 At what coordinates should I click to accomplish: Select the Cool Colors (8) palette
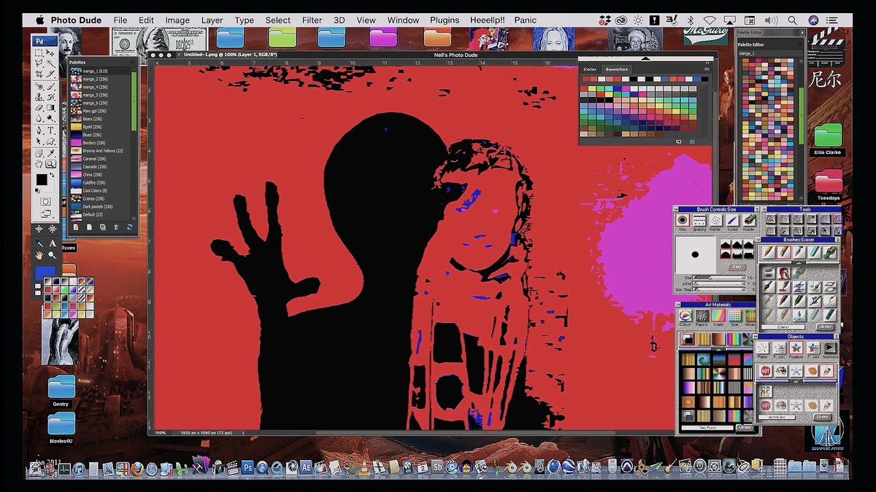pos(101,190)
